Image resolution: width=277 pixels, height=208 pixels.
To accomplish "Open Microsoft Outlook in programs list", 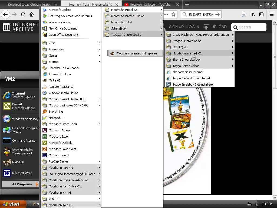I will (71, 143).
